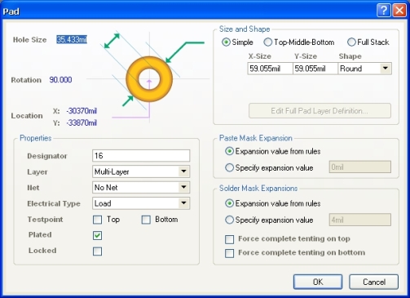Screen dimensions: 410x298
Task: Close the Pad dialog with the X
Action: click(x=399, y=11)
